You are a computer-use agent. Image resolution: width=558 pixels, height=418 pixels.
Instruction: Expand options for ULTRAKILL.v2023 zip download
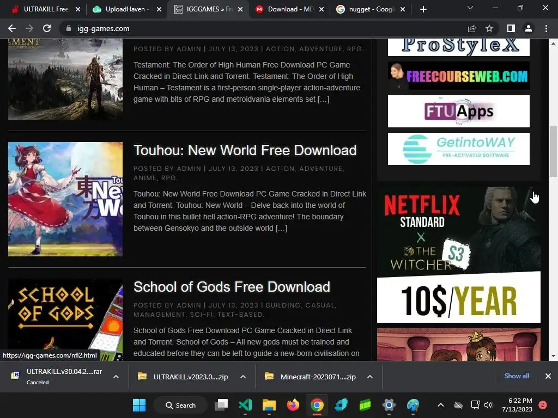[243, 377]
